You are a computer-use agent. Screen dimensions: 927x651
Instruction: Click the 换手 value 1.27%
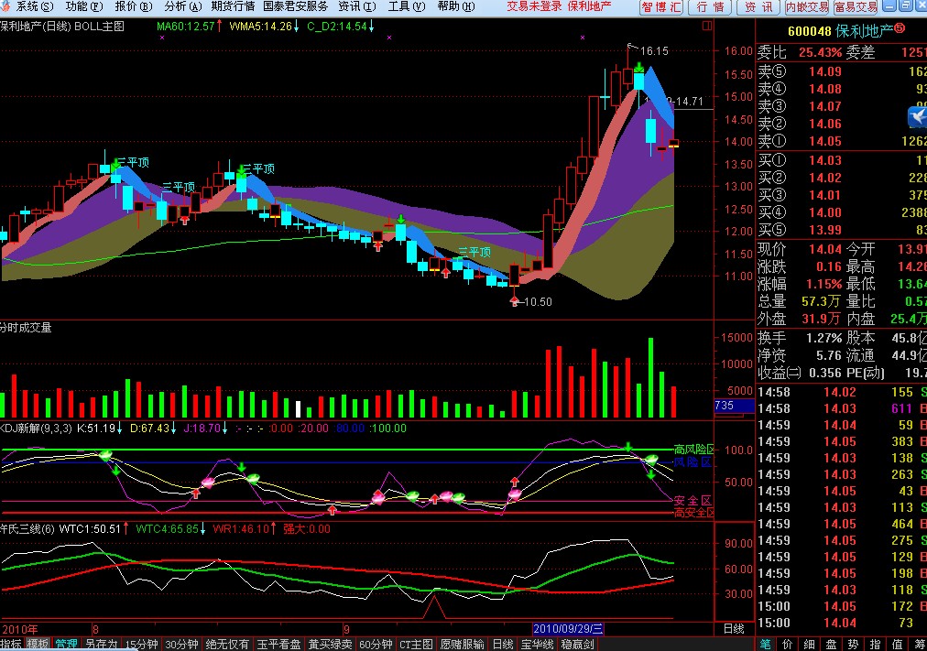pos(823,339)
